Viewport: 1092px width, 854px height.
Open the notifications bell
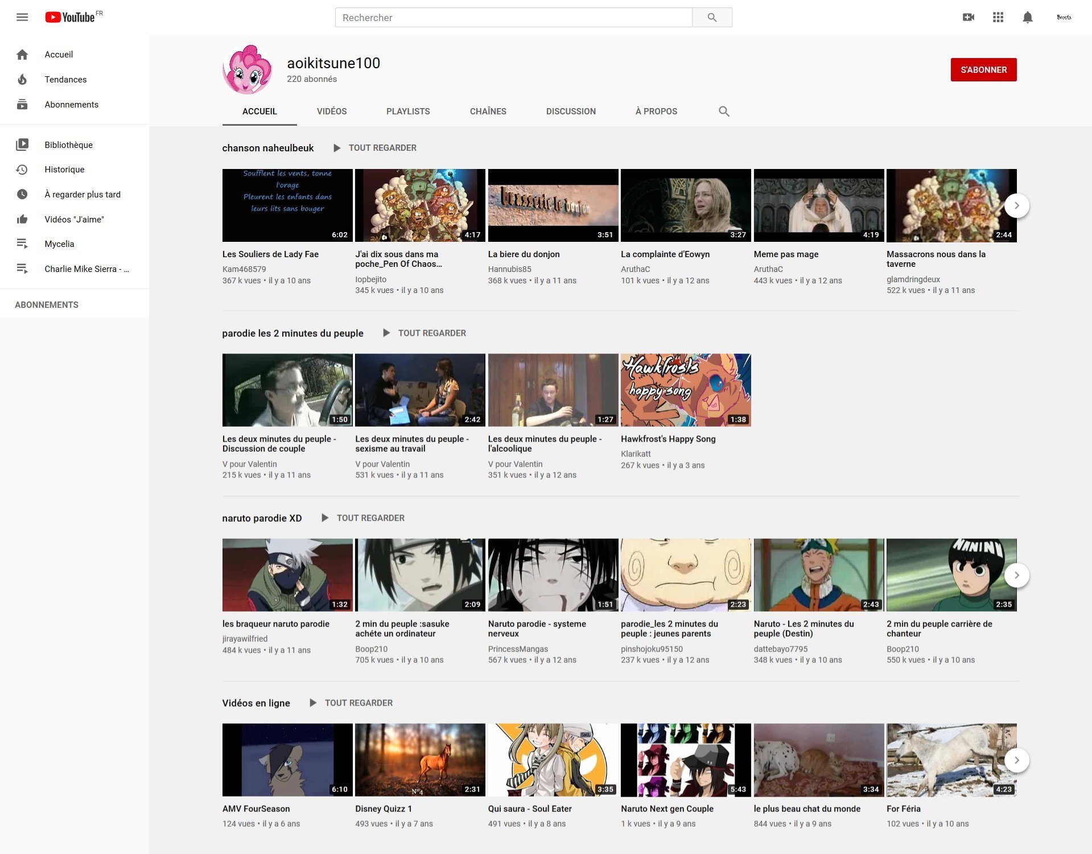[1027, 17]
